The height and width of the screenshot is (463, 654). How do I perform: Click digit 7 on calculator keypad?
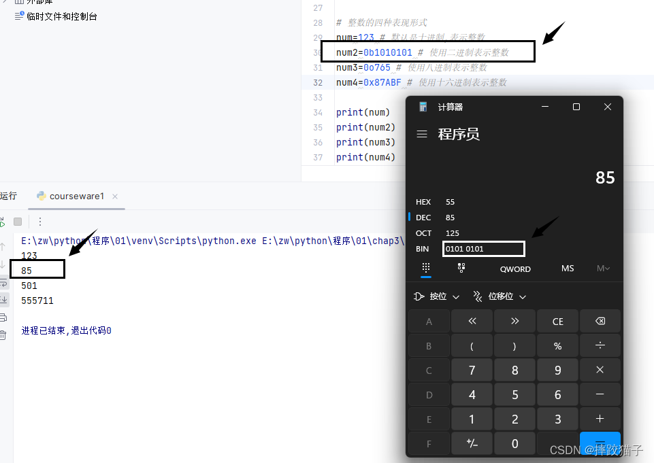(x=472, y=370)
